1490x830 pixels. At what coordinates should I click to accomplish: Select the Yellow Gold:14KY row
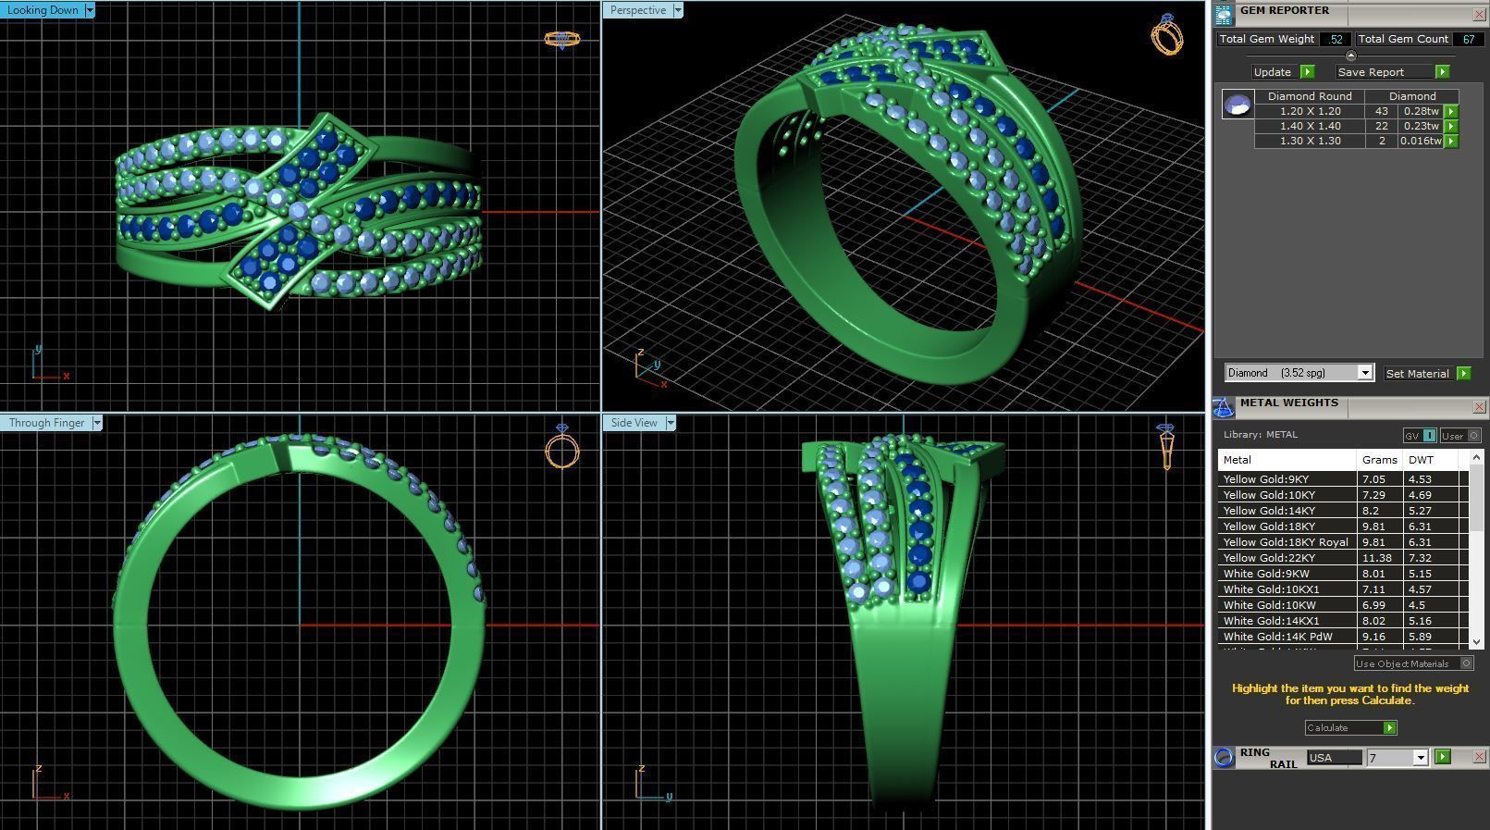click(x=1343, y=511)
